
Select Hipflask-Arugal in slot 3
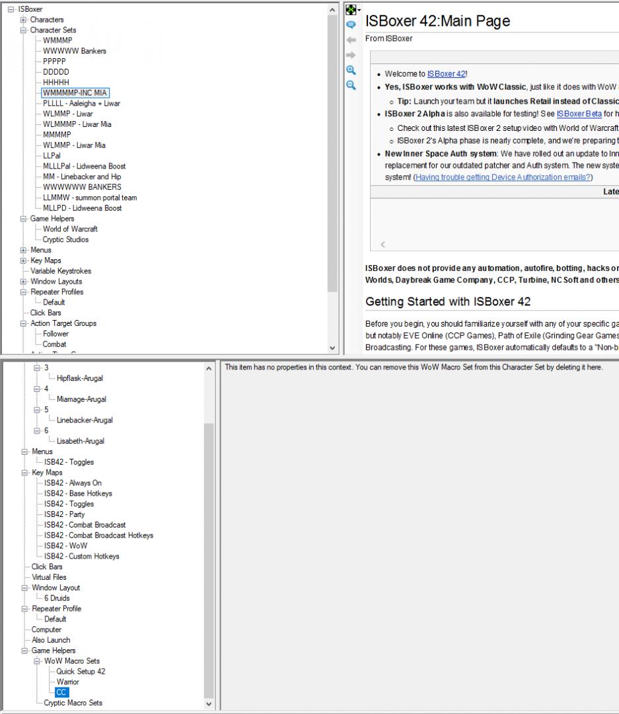click(x=80, y=378)
